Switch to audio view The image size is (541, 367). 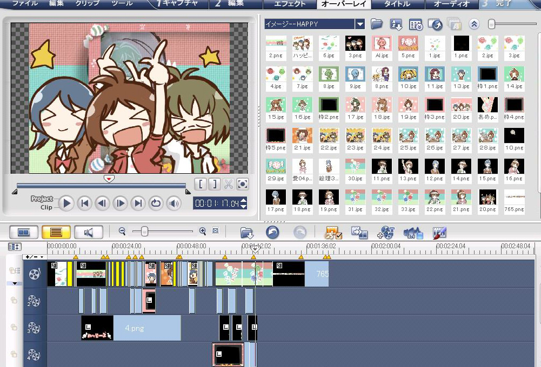[89, 232]
